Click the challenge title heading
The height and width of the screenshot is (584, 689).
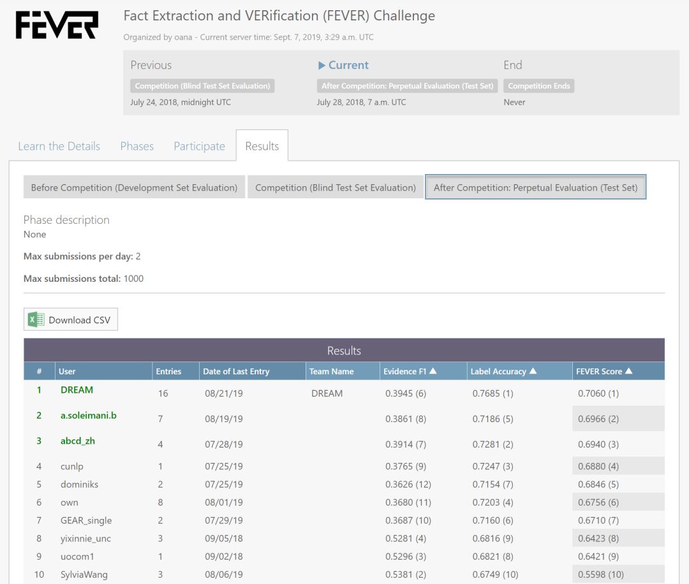[x=279, y=16]
